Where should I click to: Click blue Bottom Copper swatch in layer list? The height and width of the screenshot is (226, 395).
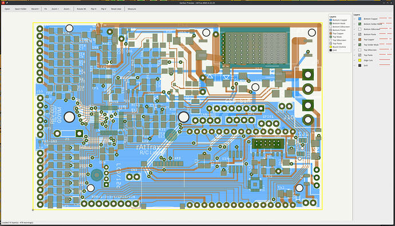click(360, 19)
